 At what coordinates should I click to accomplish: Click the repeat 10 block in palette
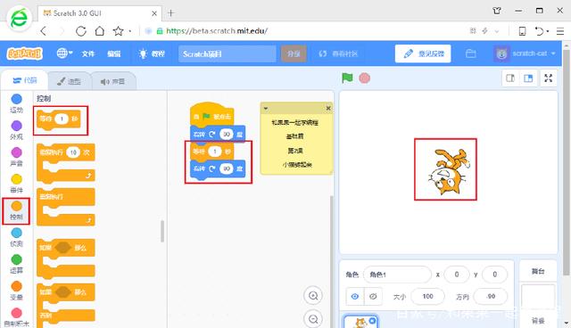(65, 164)
